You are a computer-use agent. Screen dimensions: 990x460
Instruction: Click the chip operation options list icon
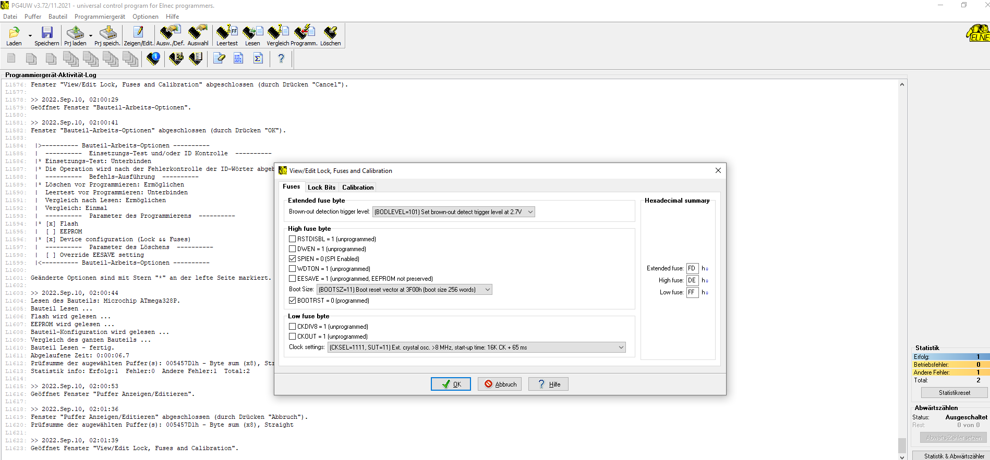point(196,58)
